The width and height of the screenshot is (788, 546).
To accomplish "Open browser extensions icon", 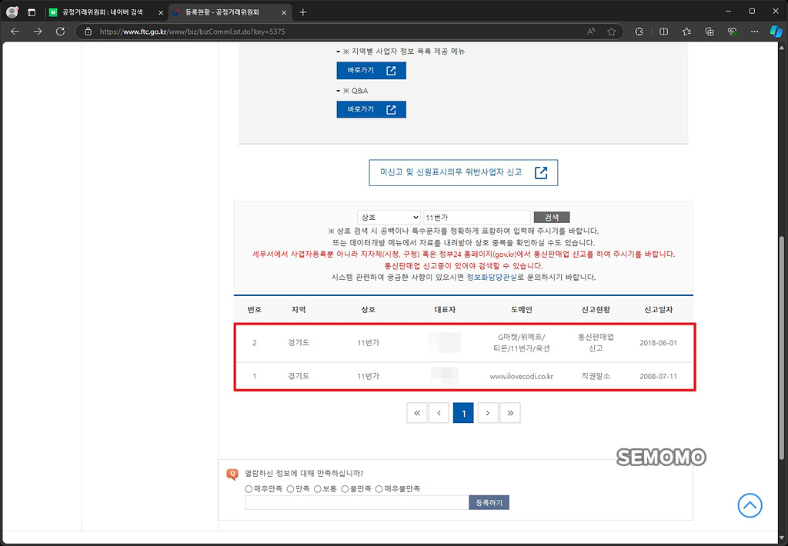I will (x=639, y=31).
